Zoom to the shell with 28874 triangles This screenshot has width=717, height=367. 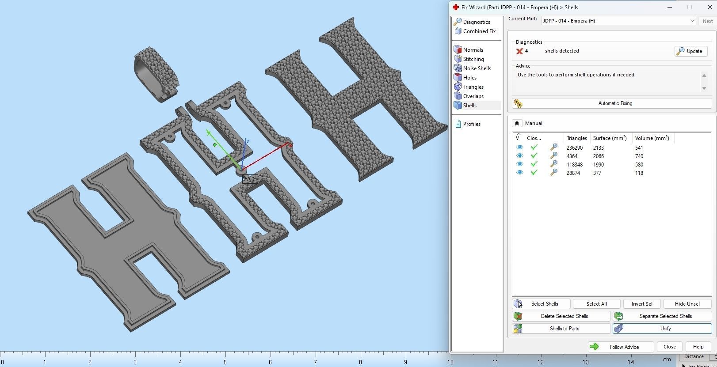(553, 173)
